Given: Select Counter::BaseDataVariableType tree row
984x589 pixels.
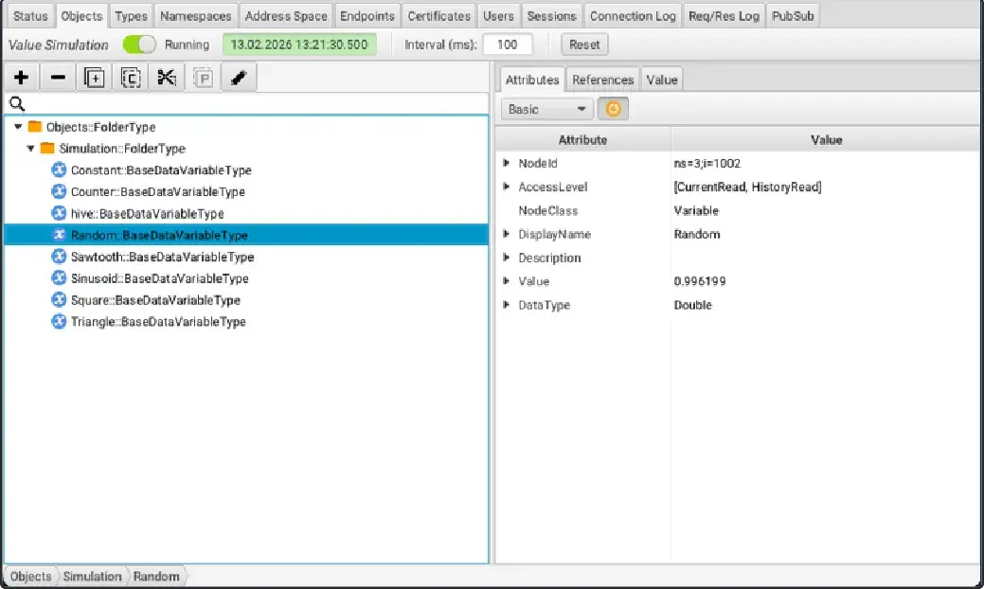Looking at the screenshot, I should pyautogui.click(x=246, y=191).
